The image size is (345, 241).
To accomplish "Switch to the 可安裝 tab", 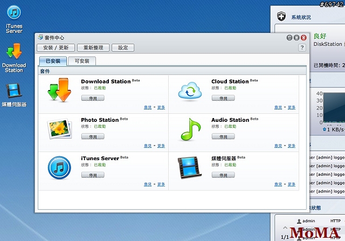I will click(x=82, y=61).
